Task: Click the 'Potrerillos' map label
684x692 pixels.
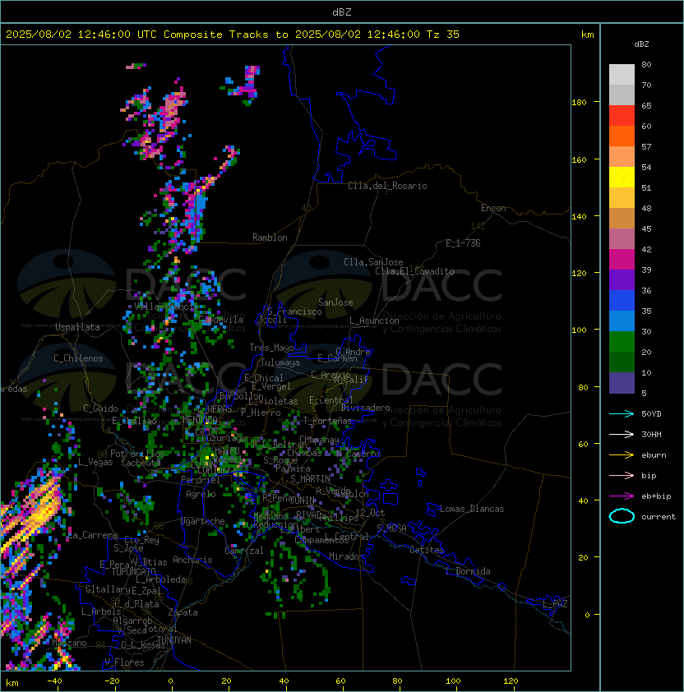Action: point(137,454)
